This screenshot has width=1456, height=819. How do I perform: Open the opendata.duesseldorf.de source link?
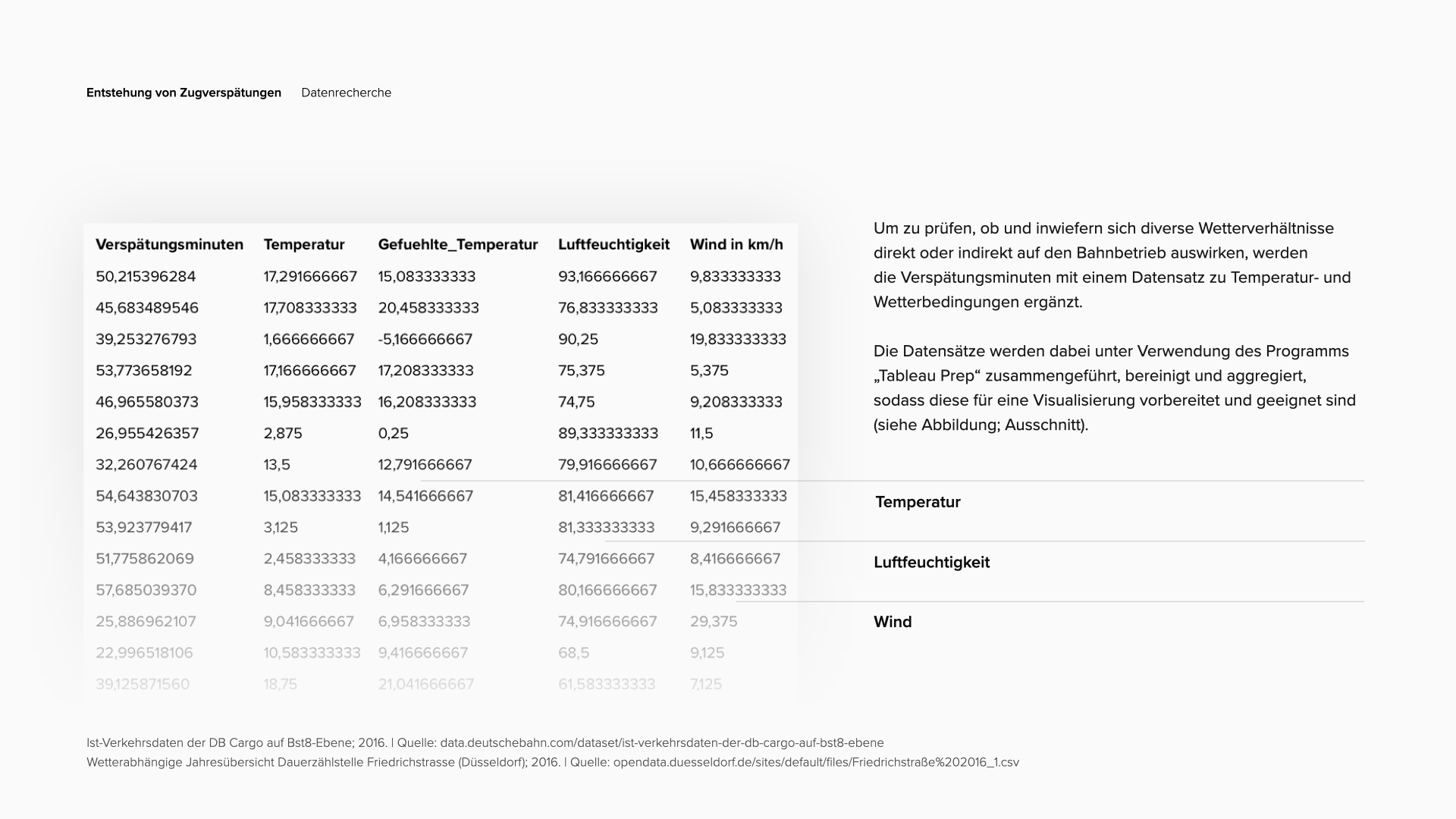point(816,762)
